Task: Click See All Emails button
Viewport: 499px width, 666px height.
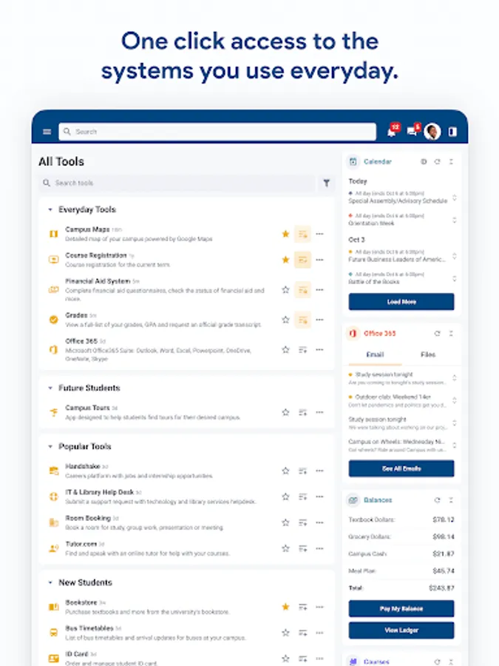Action: [401, 468]
